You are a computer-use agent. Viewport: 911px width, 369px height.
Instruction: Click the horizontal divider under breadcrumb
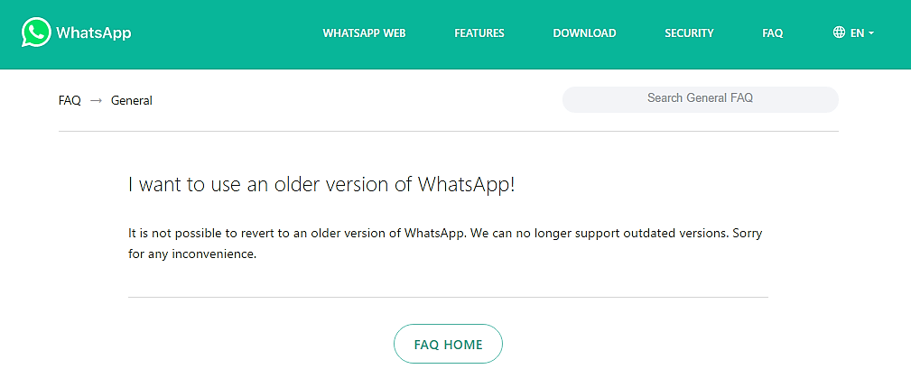449,132
